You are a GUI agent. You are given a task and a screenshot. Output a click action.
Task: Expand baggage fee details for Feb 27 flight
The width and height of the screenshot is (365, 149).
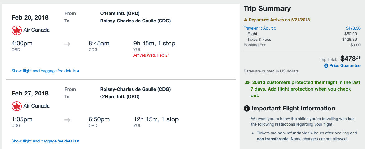point(45,141)
